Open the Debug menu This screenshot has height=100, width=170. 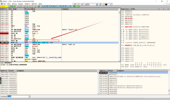[x=14, y=4]
